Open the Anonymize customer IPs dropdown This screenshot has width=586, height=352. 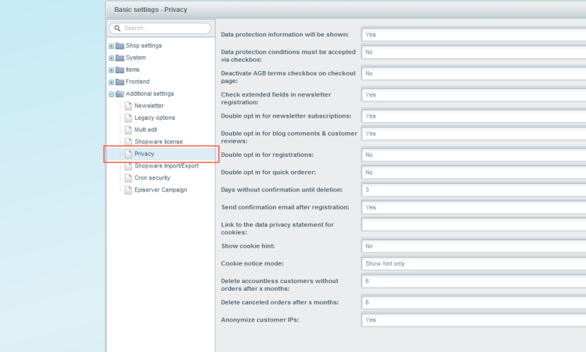[x=473, y=320]
